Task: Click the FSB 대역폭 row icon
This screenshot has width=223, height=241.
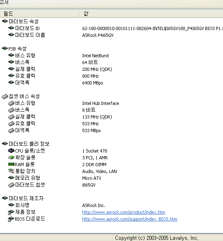Action: (11, 82)
